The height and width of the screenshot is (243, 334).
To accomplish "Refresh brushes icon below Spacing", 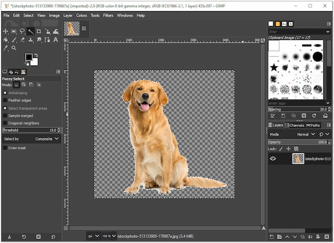I will [x=314, y=116].
